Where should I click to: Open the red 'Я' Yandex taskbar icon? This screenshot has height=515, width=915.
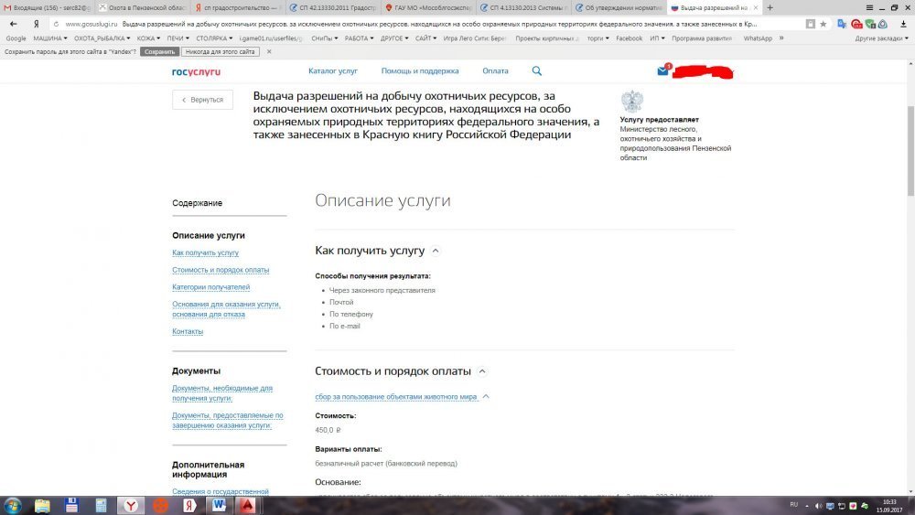[189, 506]
